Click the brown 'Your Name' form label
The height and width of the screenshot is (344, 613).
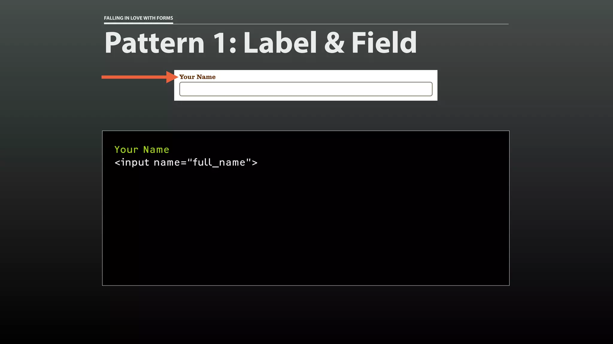(x=197, y=77)
